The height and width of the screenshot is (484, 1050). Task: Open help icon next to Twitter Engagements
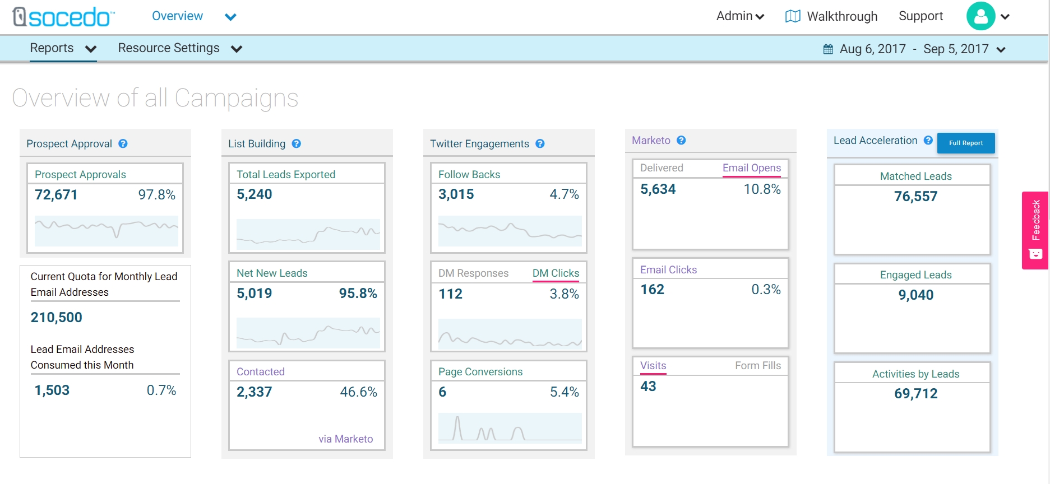(x=540, y=144)
